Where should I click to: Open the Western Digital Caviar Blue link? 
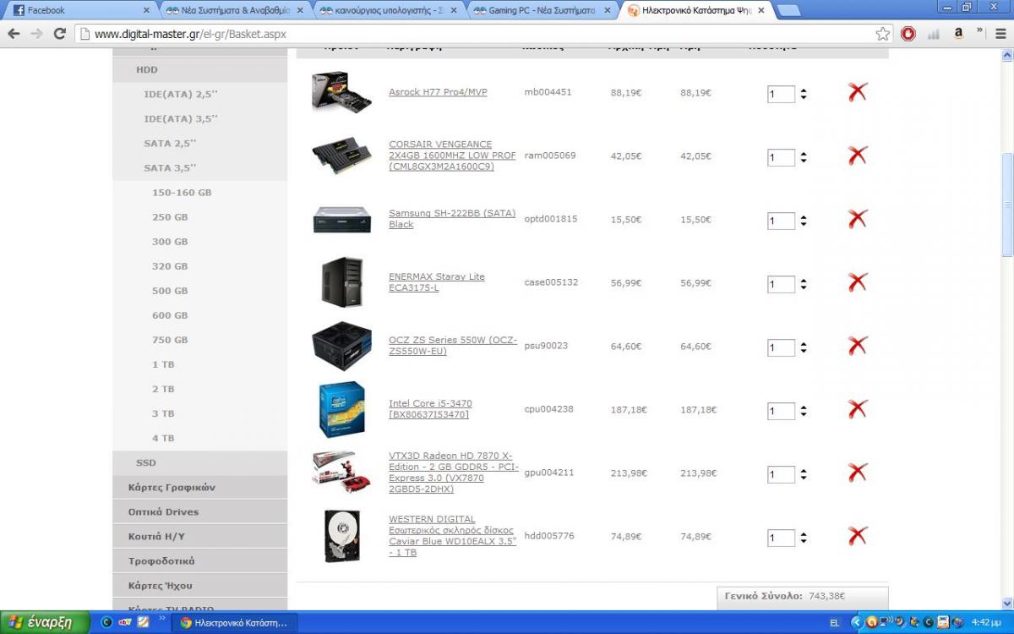[x=452, y=536]
